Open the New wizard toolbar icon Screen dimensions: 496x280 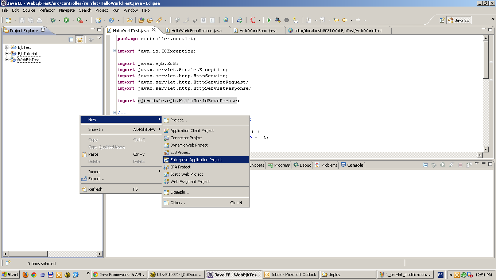click(x=8, y=20)
